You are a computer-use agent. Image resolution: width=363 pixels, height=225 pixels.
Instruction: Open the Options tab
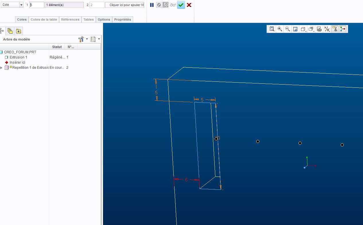[x=104, y=19]
